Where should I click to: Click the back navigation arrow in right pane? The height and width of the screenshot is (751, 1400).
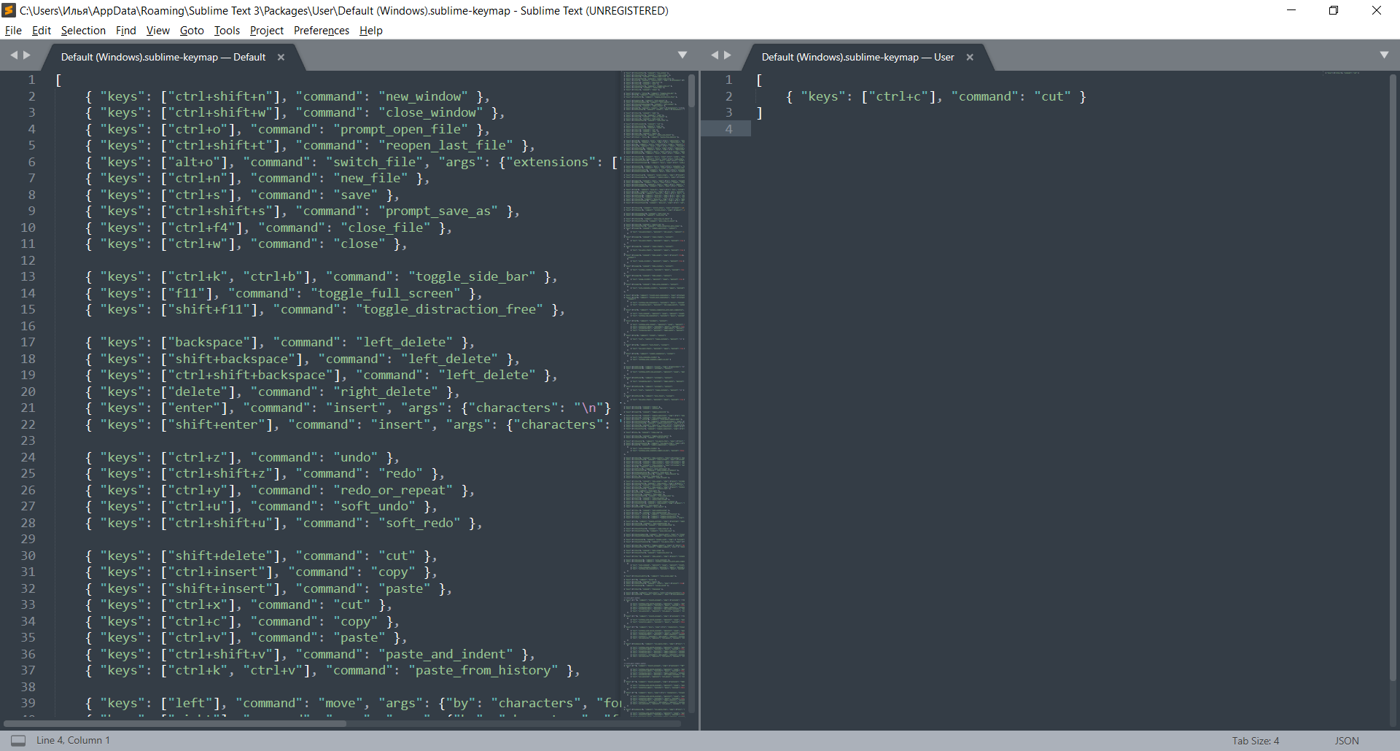[x=715, y=54]
